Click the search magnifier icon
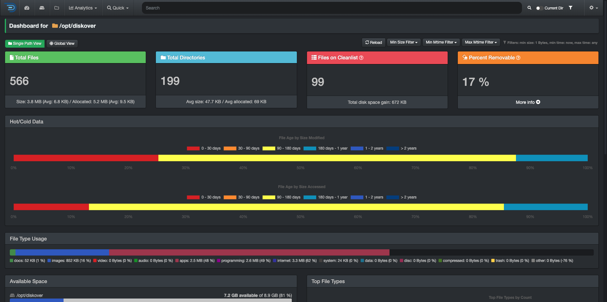607x302 pixels. [529, 8]
